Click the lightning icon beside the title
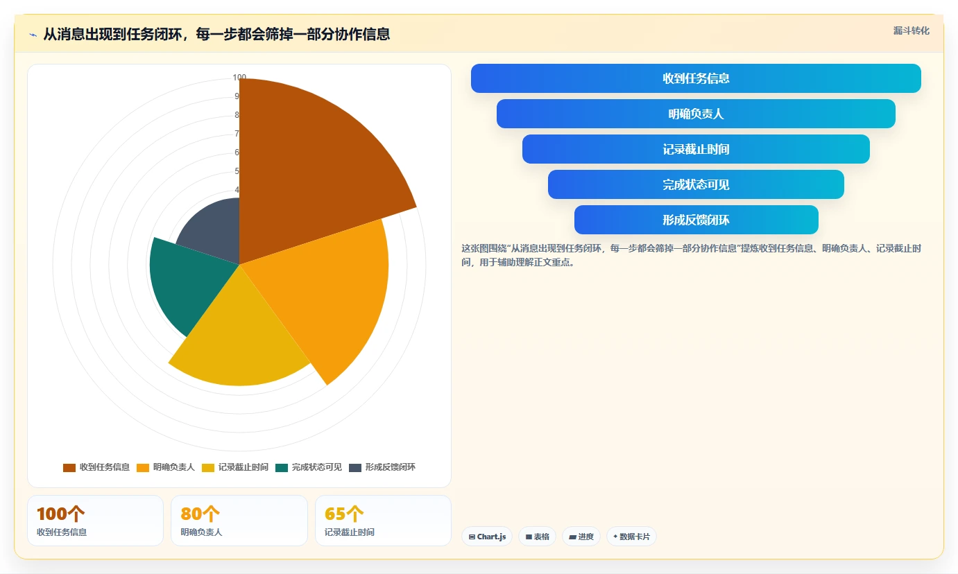The height and width of the screenshot is (574, 958). 33,35
